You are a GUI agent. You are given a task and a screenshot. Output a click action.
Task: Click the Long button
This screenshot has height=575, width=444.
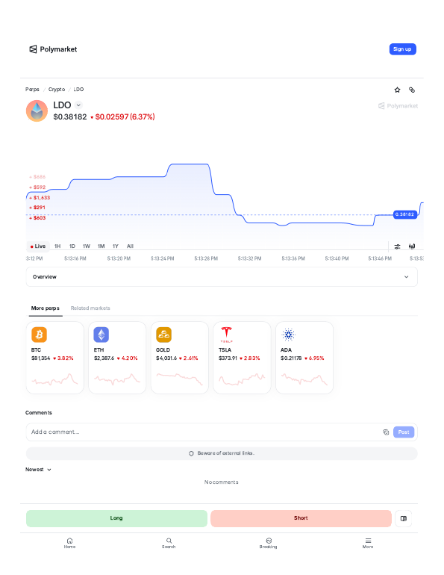pyautogui.click(x=116, y=518)
